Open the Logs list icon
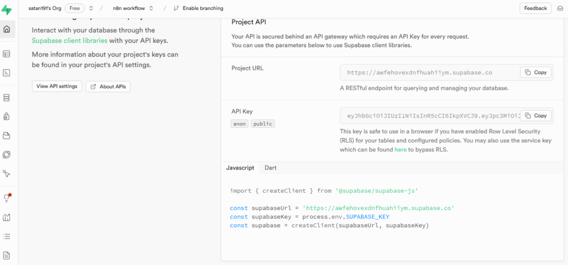 (7, 236)
